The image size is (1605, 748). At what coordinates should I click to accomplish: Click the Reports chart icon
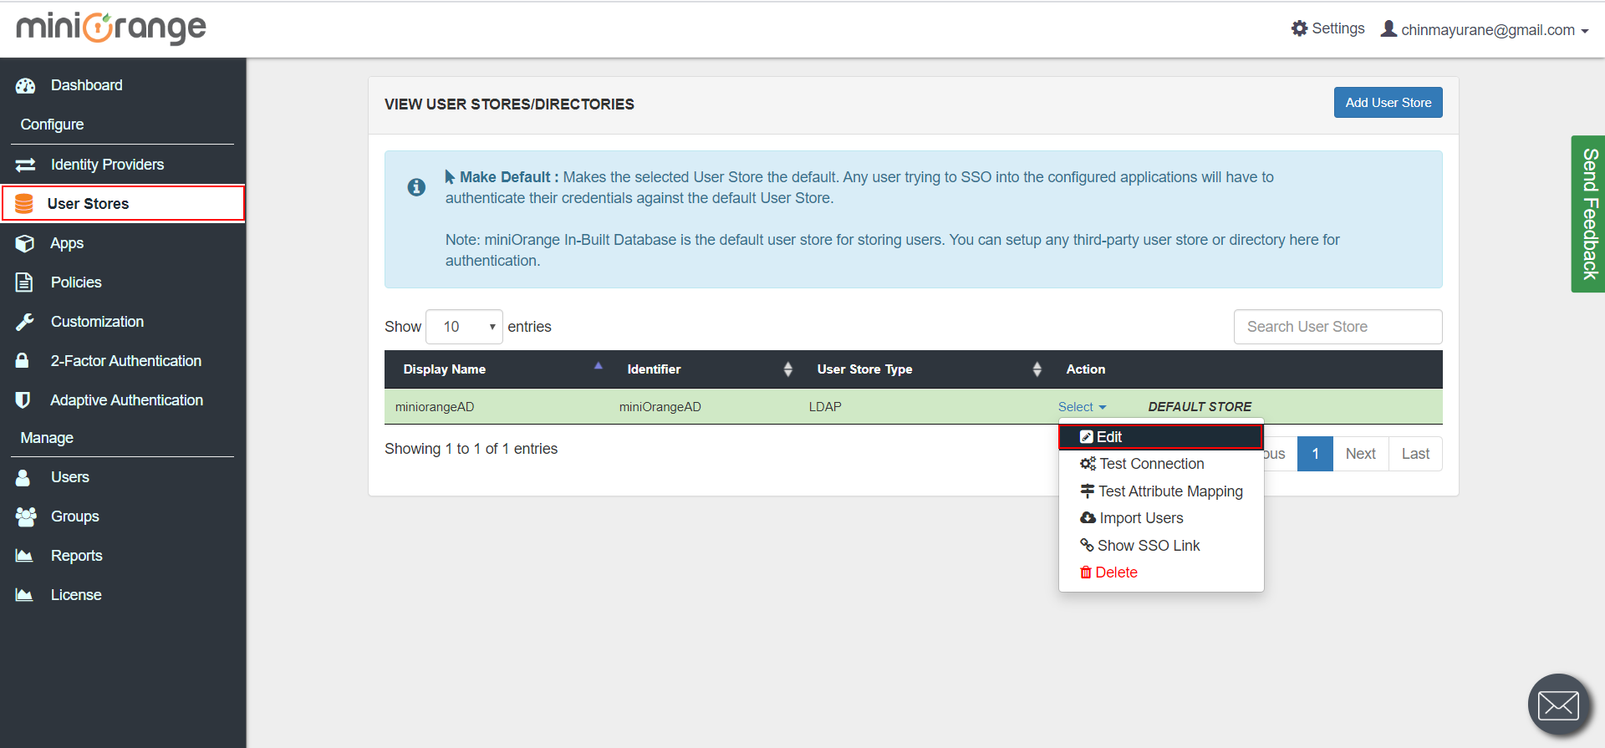coord(24,555)
